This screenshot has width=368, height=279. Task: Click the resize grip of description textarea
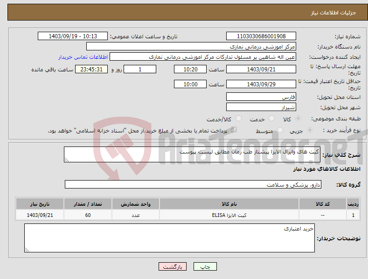pyautogui.click(x=67, y=160)
